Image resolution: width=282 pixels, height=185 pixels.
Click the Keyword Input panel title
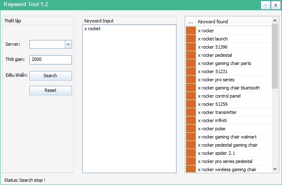tap(99, 21)
